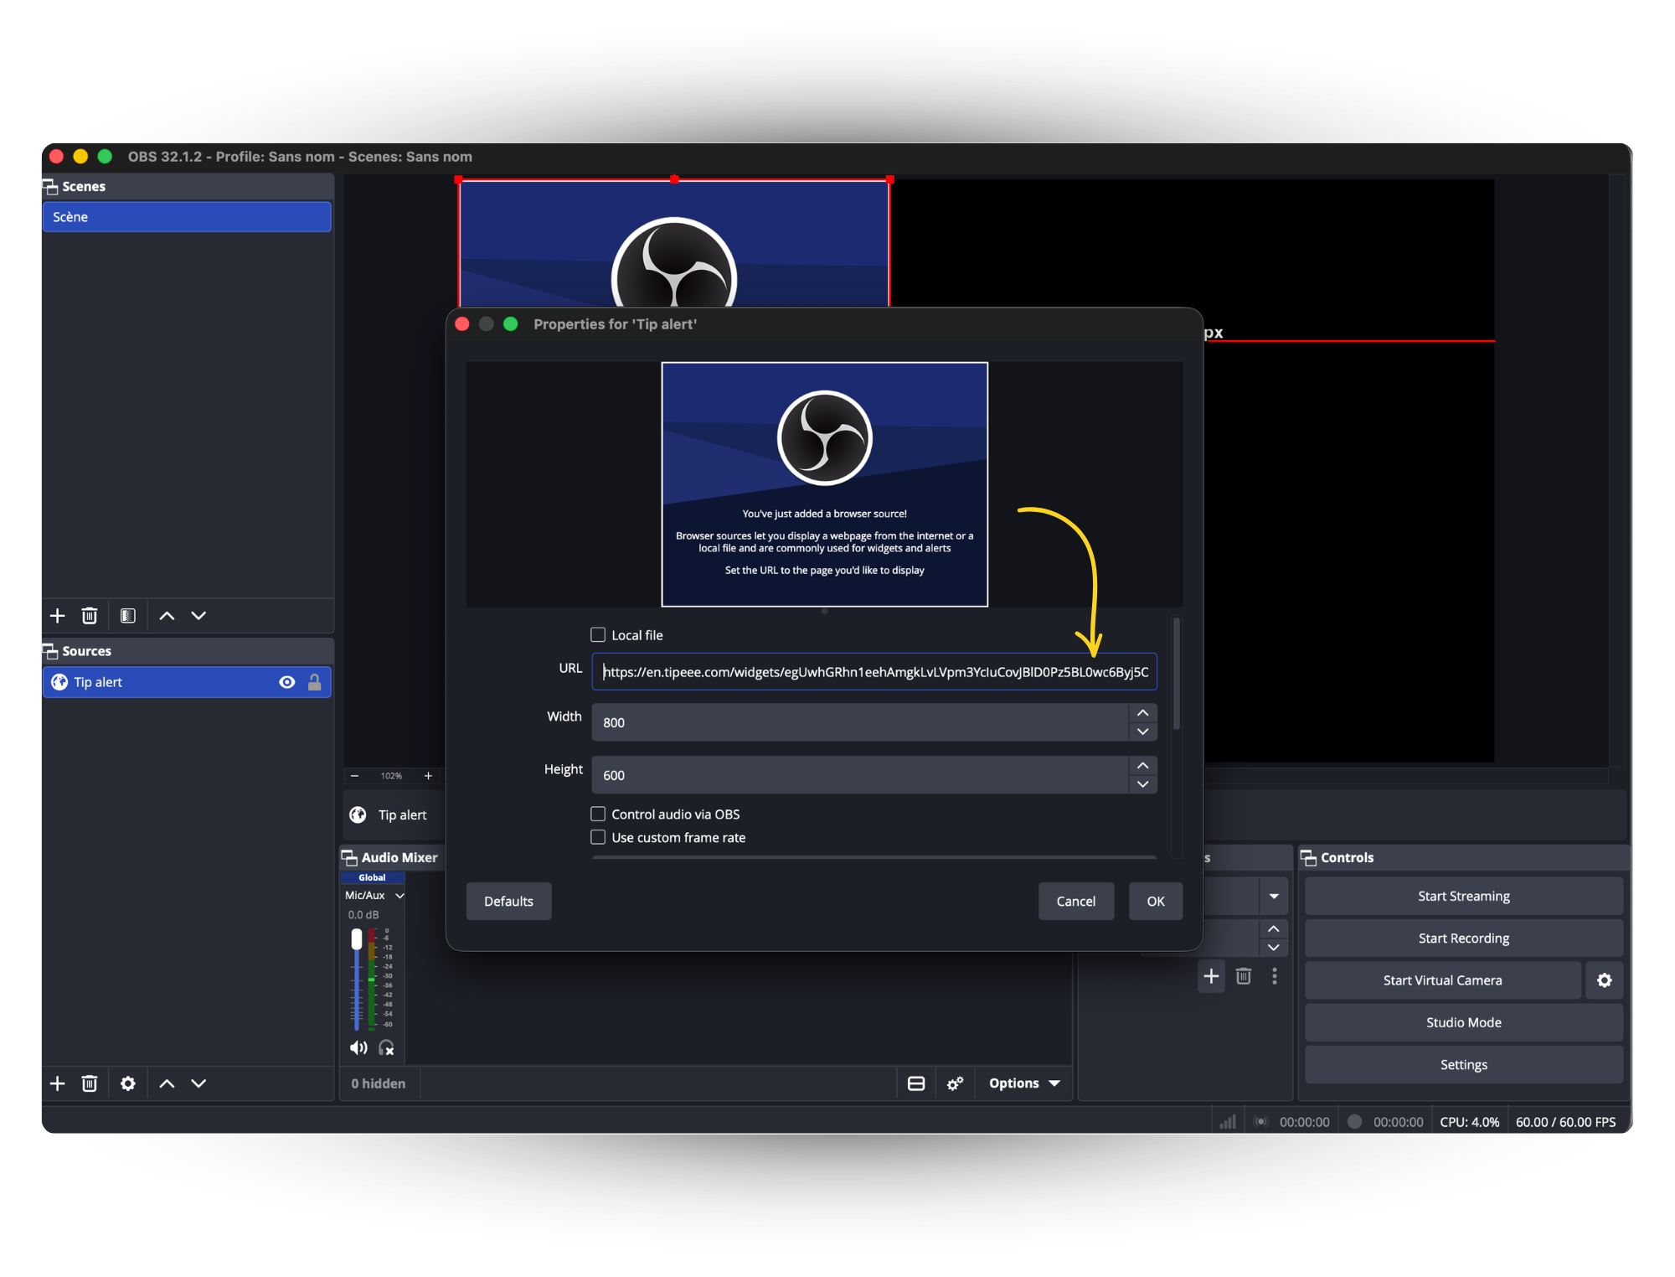Move source down in the Sources panel

(x=198, y=1083)
